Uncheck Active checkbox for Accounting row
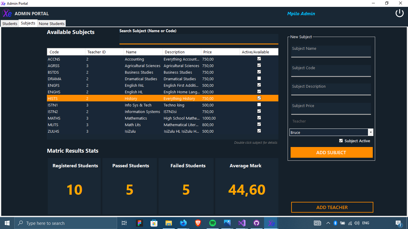Viewport: 408px width, 229px height. [x=259, y=59]
